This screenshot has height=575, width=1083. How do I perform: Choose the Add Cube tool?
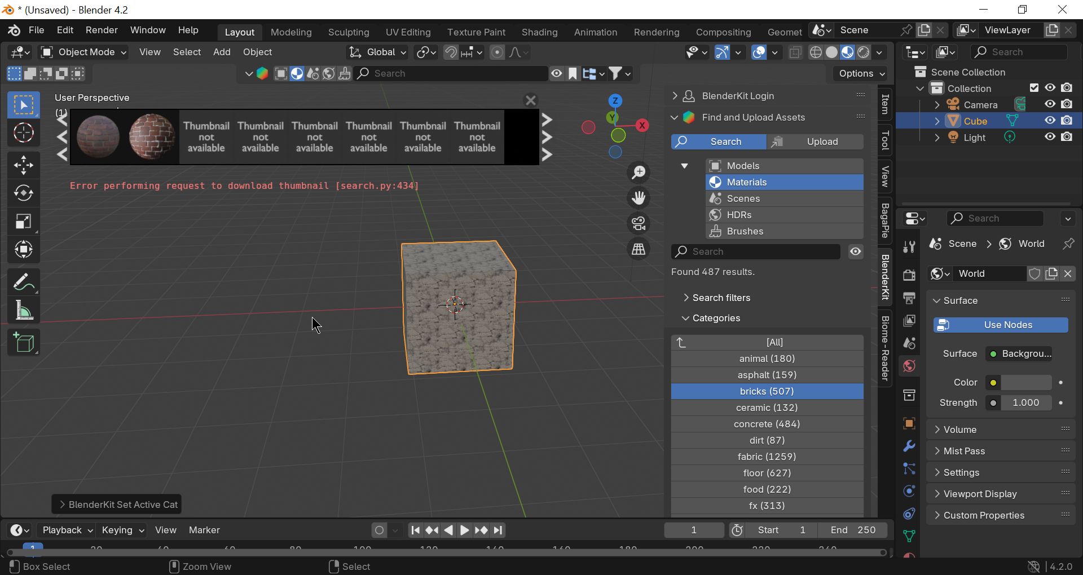pos(24,343)
